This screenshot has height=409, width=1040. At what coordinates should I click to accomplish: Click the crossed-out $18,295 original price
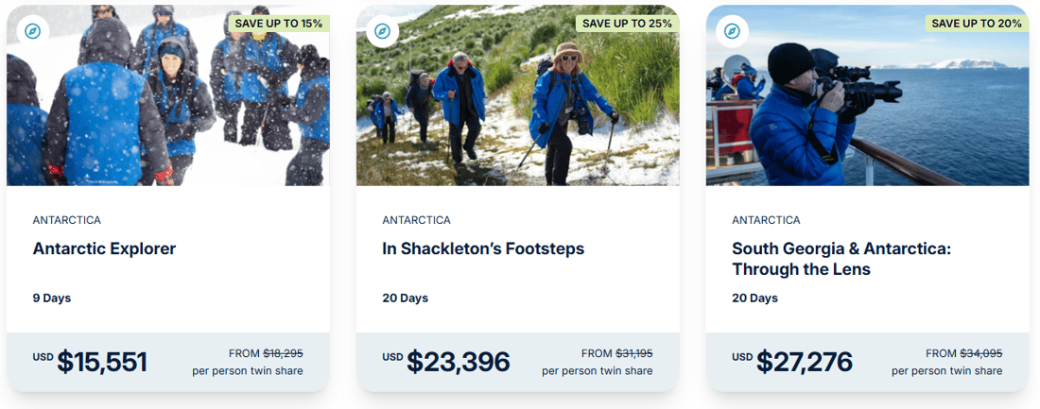coord(283,353)
